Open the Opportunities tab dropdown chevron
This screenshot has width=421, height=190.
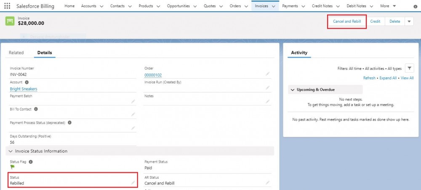point(195,6)
